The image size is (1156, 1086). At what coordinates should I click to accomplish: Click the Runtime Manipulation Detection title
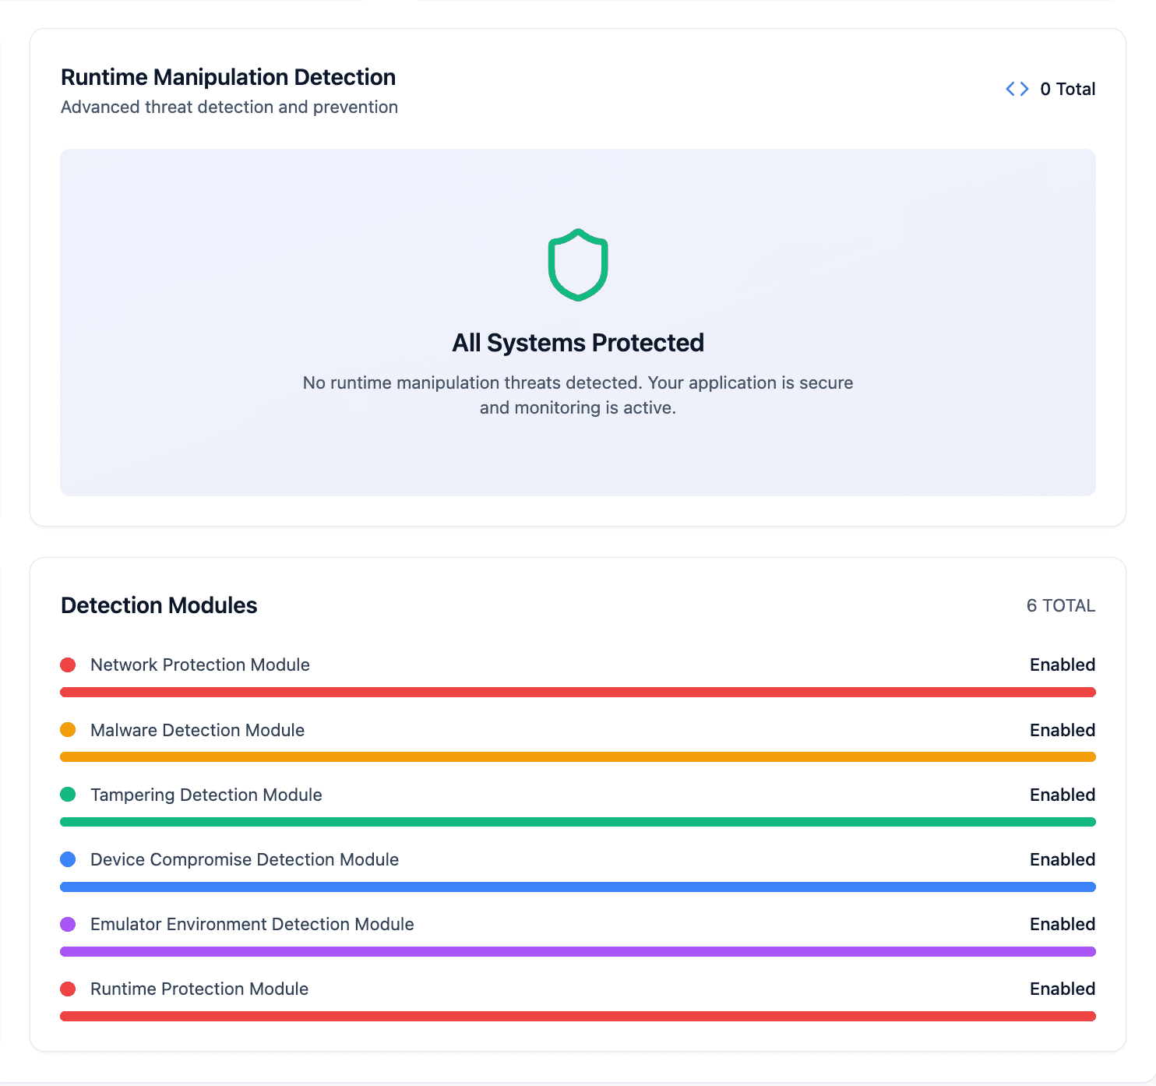click(x=228, y=77)
